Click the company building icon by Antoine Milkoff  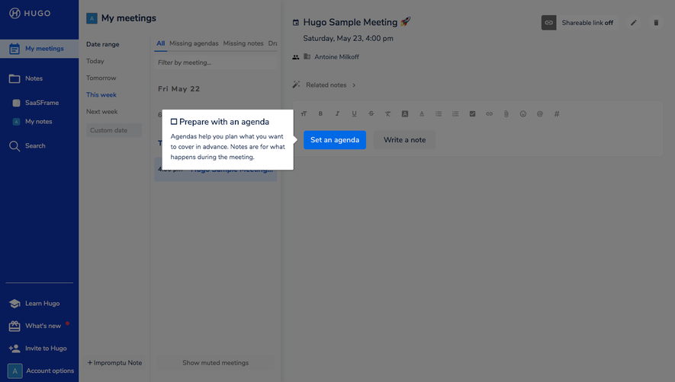pos(307,56)
